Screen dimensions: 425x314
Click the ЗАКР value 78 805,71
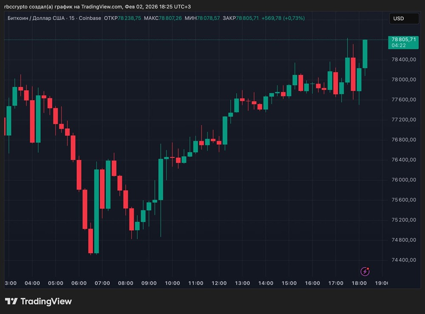tap(247, 18)
